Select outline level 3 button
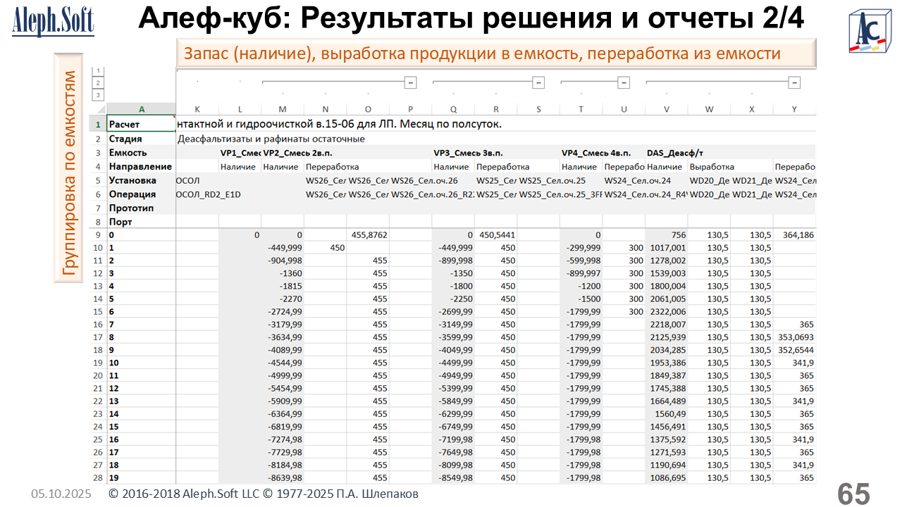 pos(98,94)
